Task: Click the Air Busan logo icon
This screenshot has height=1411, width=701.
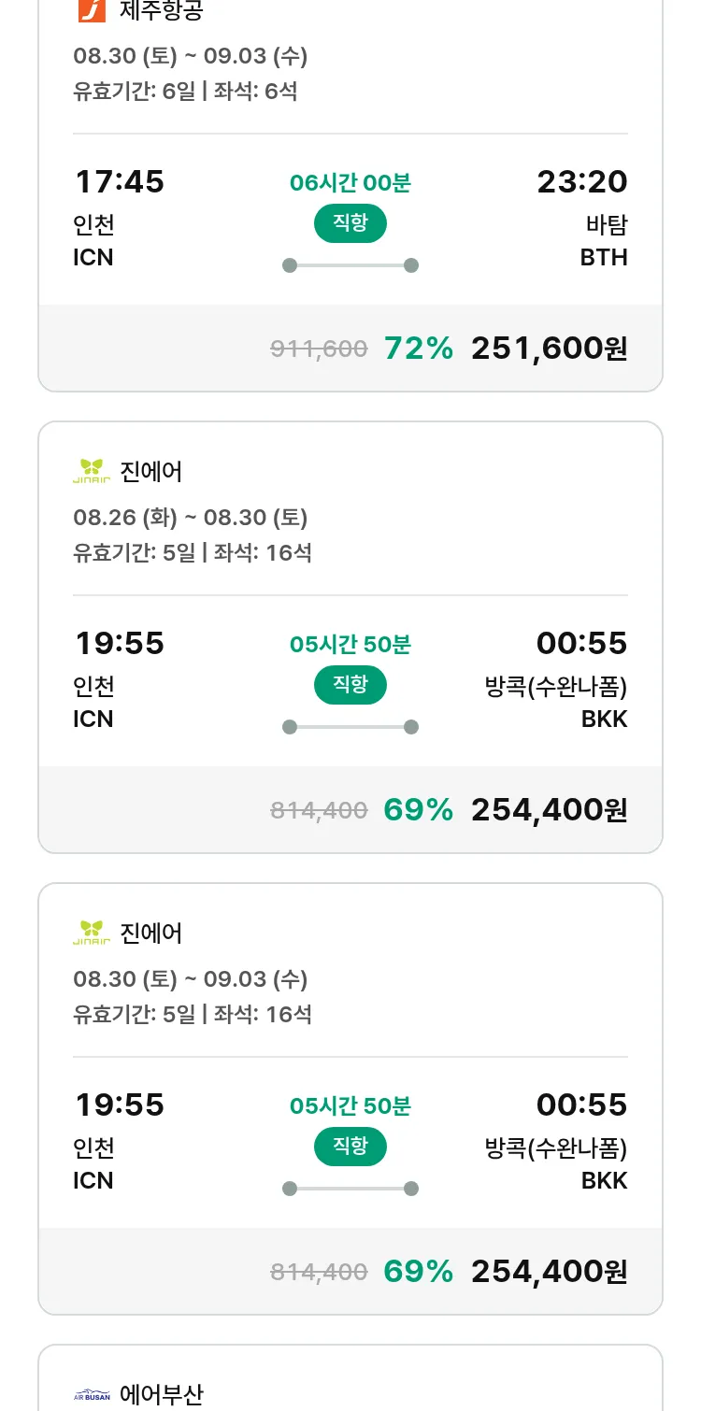Action: [92, 1396]
